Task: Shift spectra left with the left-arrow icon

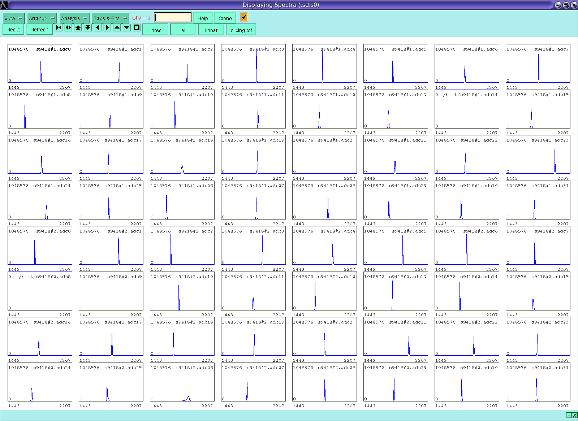Action: [x=98, y=28]
